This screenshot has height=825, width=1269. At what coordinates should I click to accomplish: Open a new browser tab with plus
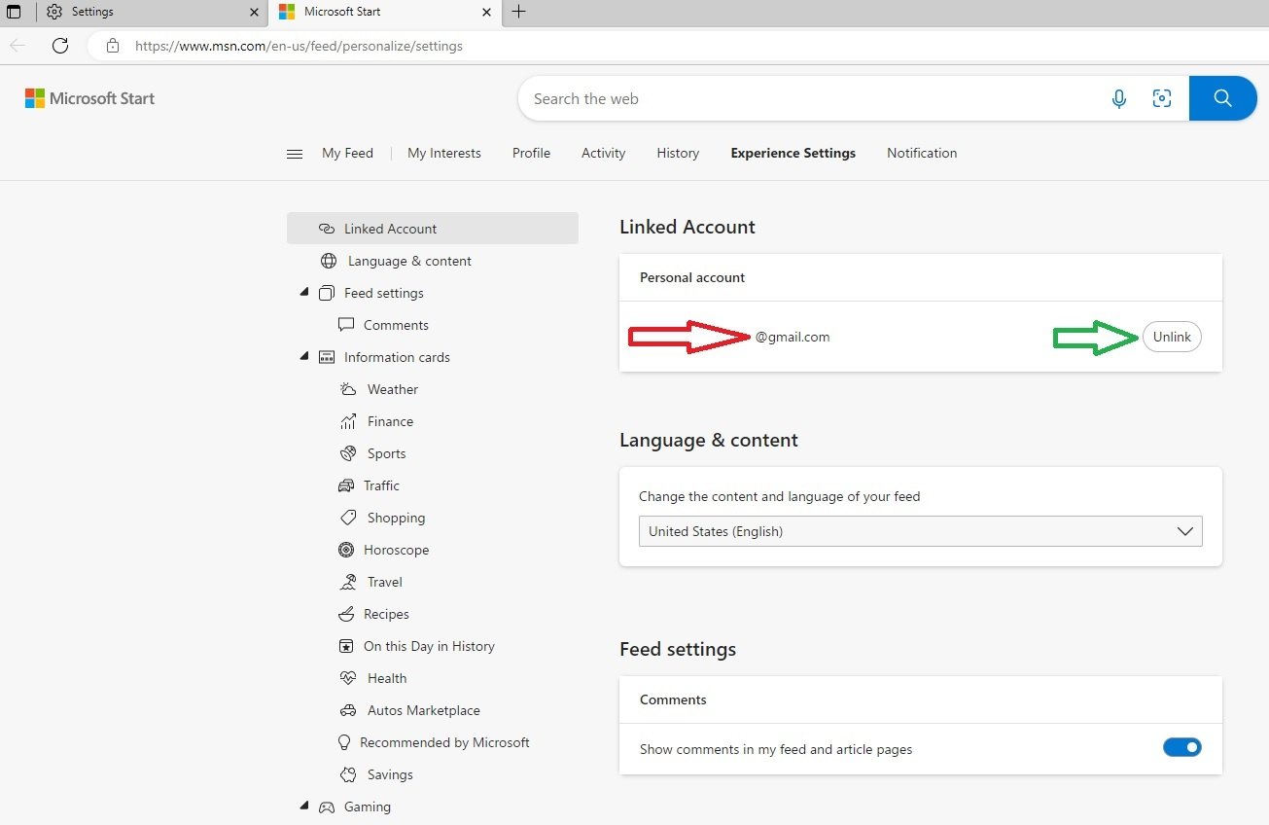pos(519,12)
